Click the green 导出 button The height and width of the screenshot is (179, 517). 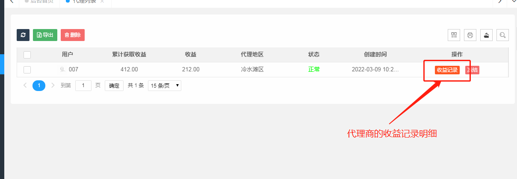pos(45,35)
